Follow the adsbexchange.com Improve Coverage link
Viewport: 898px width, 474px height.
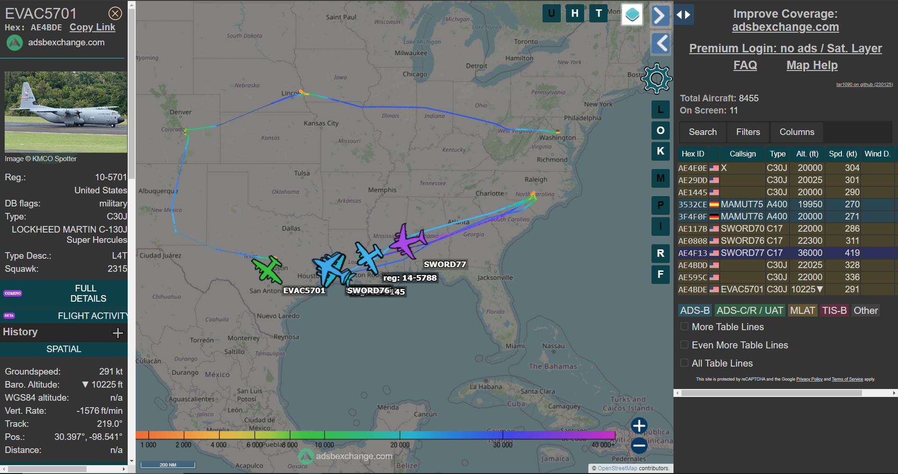click(x=785, y=27)
